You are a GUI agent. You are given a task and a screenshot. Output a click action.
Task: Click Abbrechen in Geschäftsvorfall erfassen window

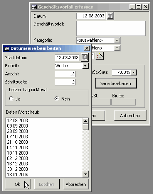(x=130, y=116)
